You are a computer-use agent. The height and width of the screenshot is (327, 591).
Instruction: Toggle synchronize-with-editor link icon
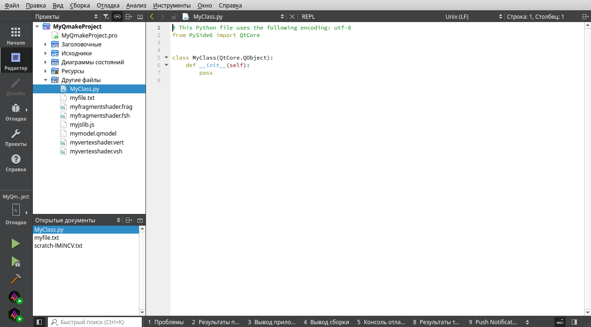tap(117, 16)
